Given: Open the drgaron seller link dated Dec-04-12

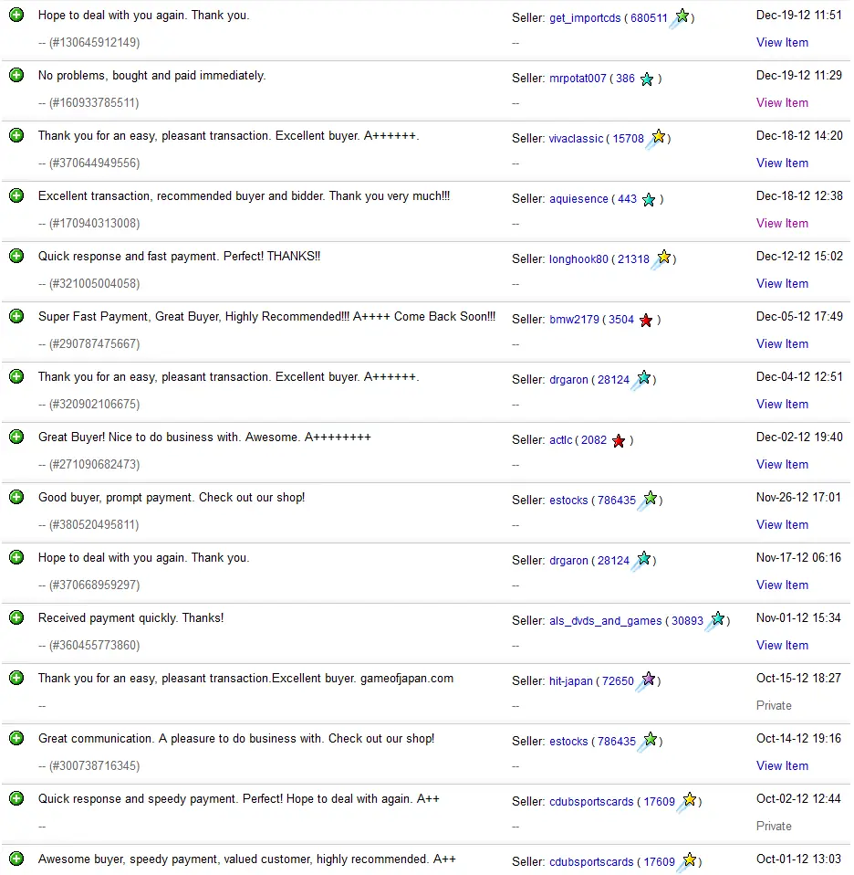Looking at the screenshot, I should [x=568, y=379].
